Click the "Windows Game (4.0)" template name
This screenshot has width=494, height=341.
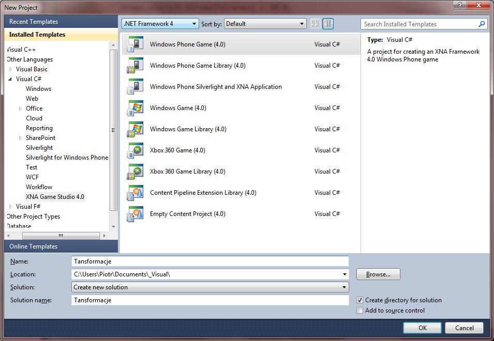tap(178, 108)
